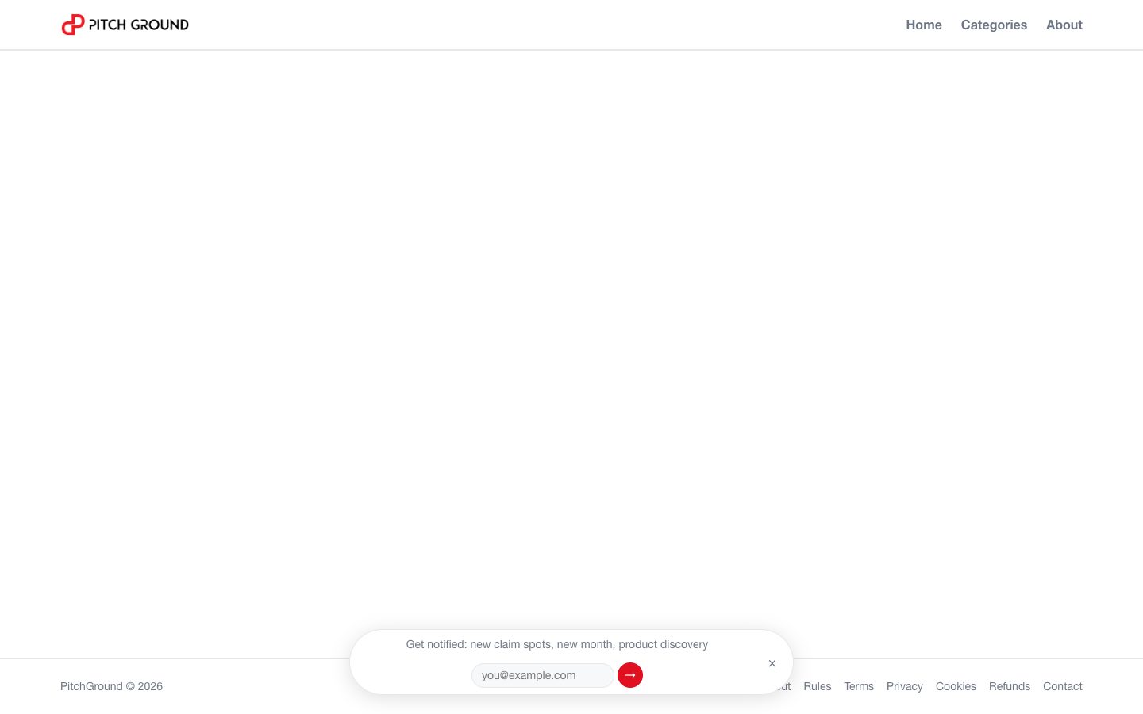Screen dimensions: 1143x714
Task: Click the email address input field
Action: (x=543, y=675)
